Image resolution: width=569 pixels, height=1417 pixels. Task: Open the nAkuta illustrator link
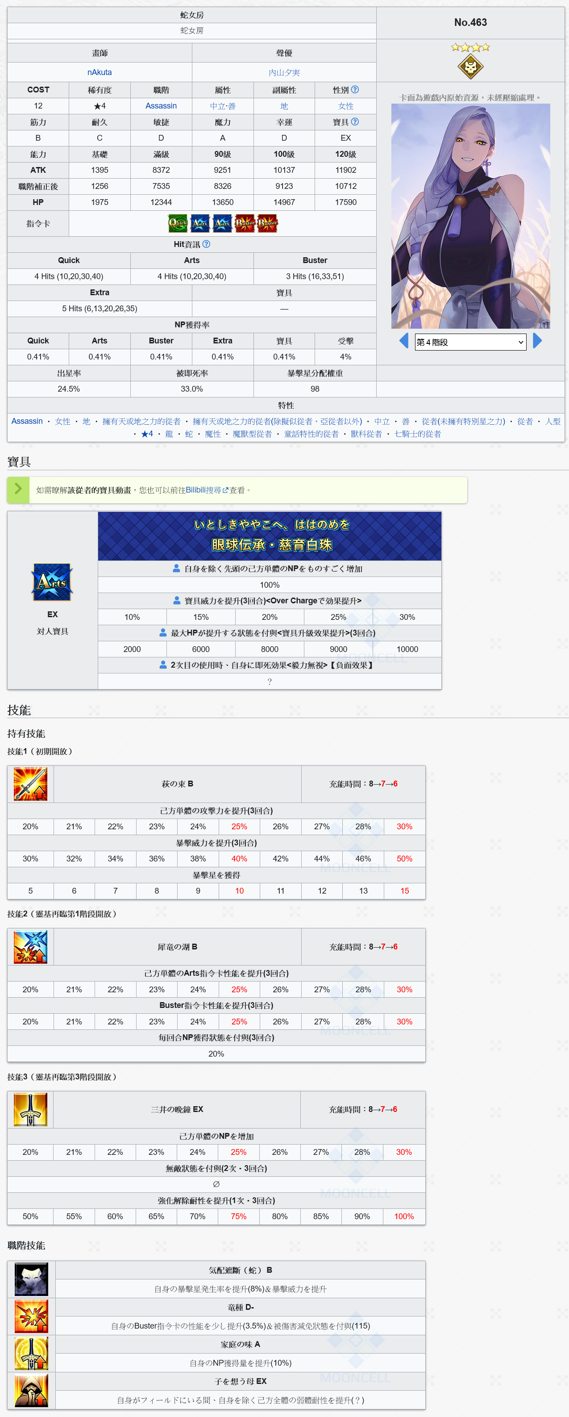(100, 73)
